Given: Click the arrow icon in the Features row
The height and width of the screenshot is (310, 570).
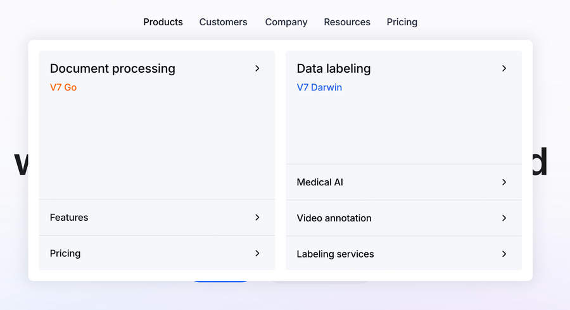Looking at the screenshot, I should pos(257,218).
